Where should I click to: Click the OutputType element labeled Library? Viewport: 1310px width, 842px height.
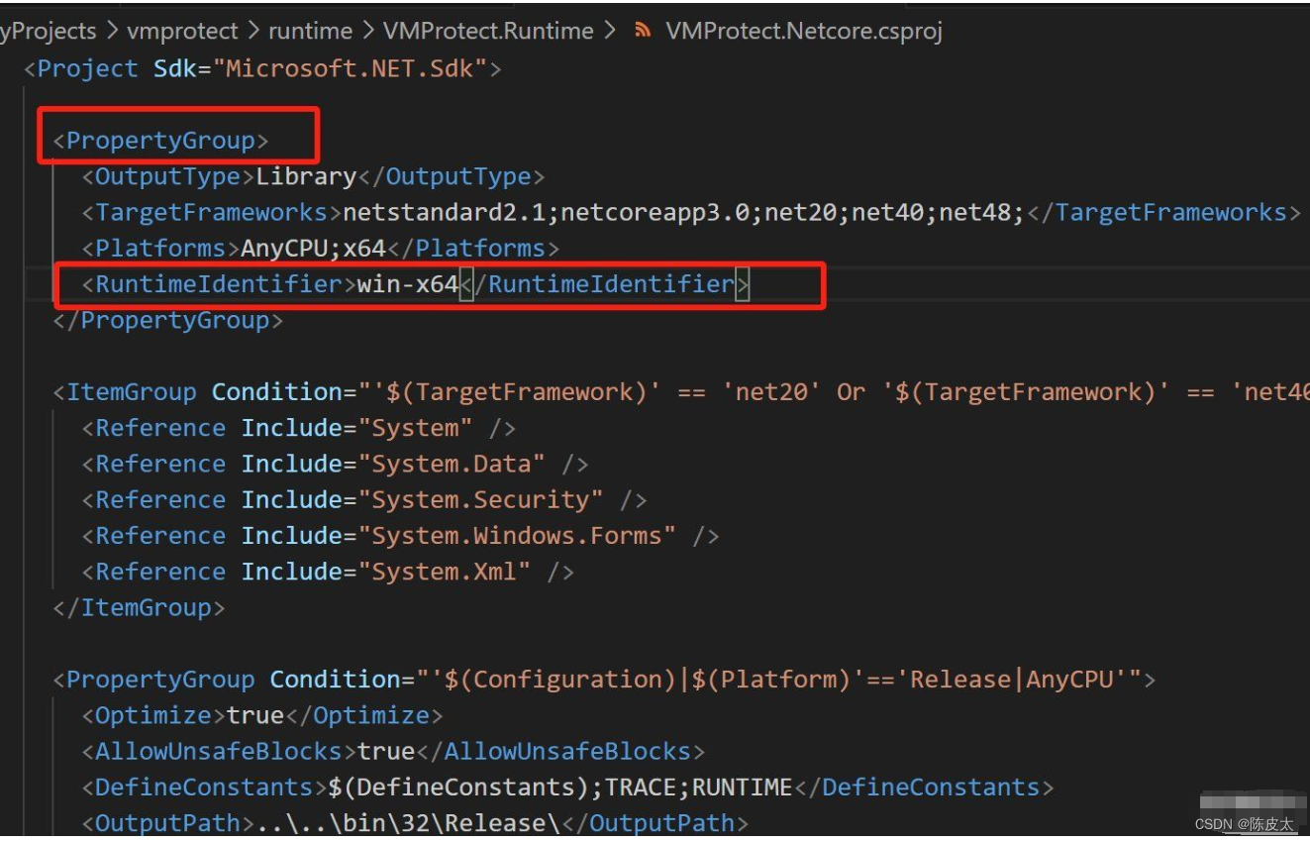(307, 175)
